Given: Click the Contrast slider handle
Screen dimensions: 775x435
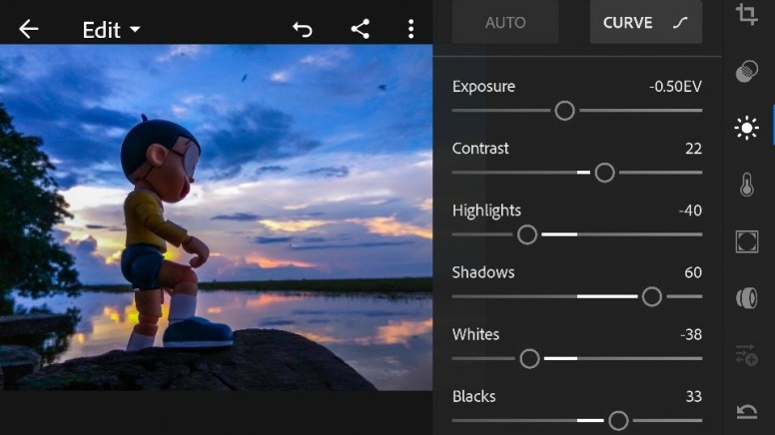Looking at the screenshot, I should [604, 173].
